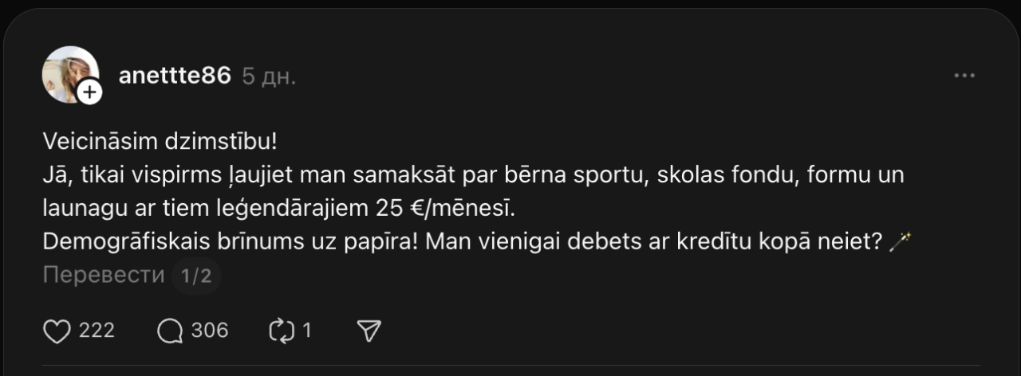Open anettte86's profile picture
The width and height of the screenshot is (1021, 376).
point(68,72)
